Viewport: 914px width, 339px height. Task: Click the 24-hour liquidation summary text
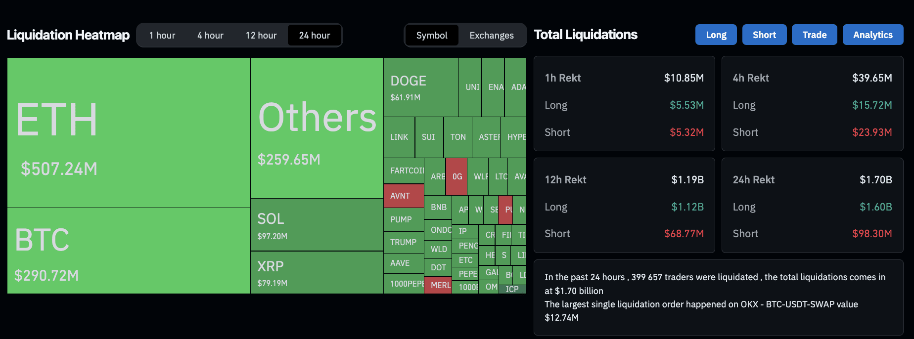[x=715, y=297]
